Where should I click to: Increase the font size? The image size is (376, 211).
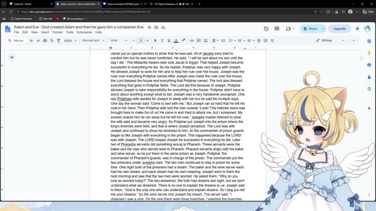point(147,40)
